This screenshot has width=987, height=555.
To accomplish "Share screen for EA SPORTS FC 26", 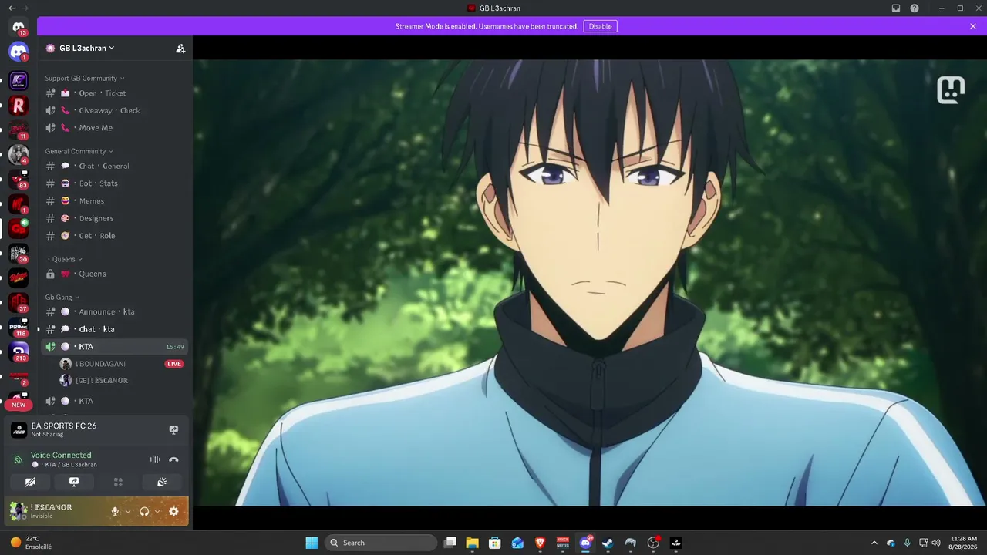I will point(173,429).
